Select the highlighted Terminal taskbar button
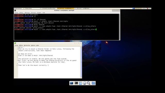This screenshot has width=165, height=93. [x=66, y=9]
